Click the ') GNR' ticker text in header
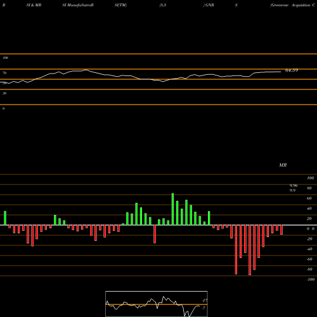This screenshot has width=317, height=317. pos(209,5)
